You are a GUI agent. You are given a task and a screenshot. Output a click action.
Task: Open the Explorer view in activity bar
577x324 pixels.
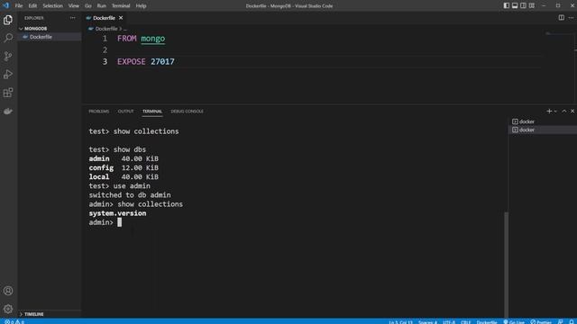pyautogui.click(x=8, y=20)
